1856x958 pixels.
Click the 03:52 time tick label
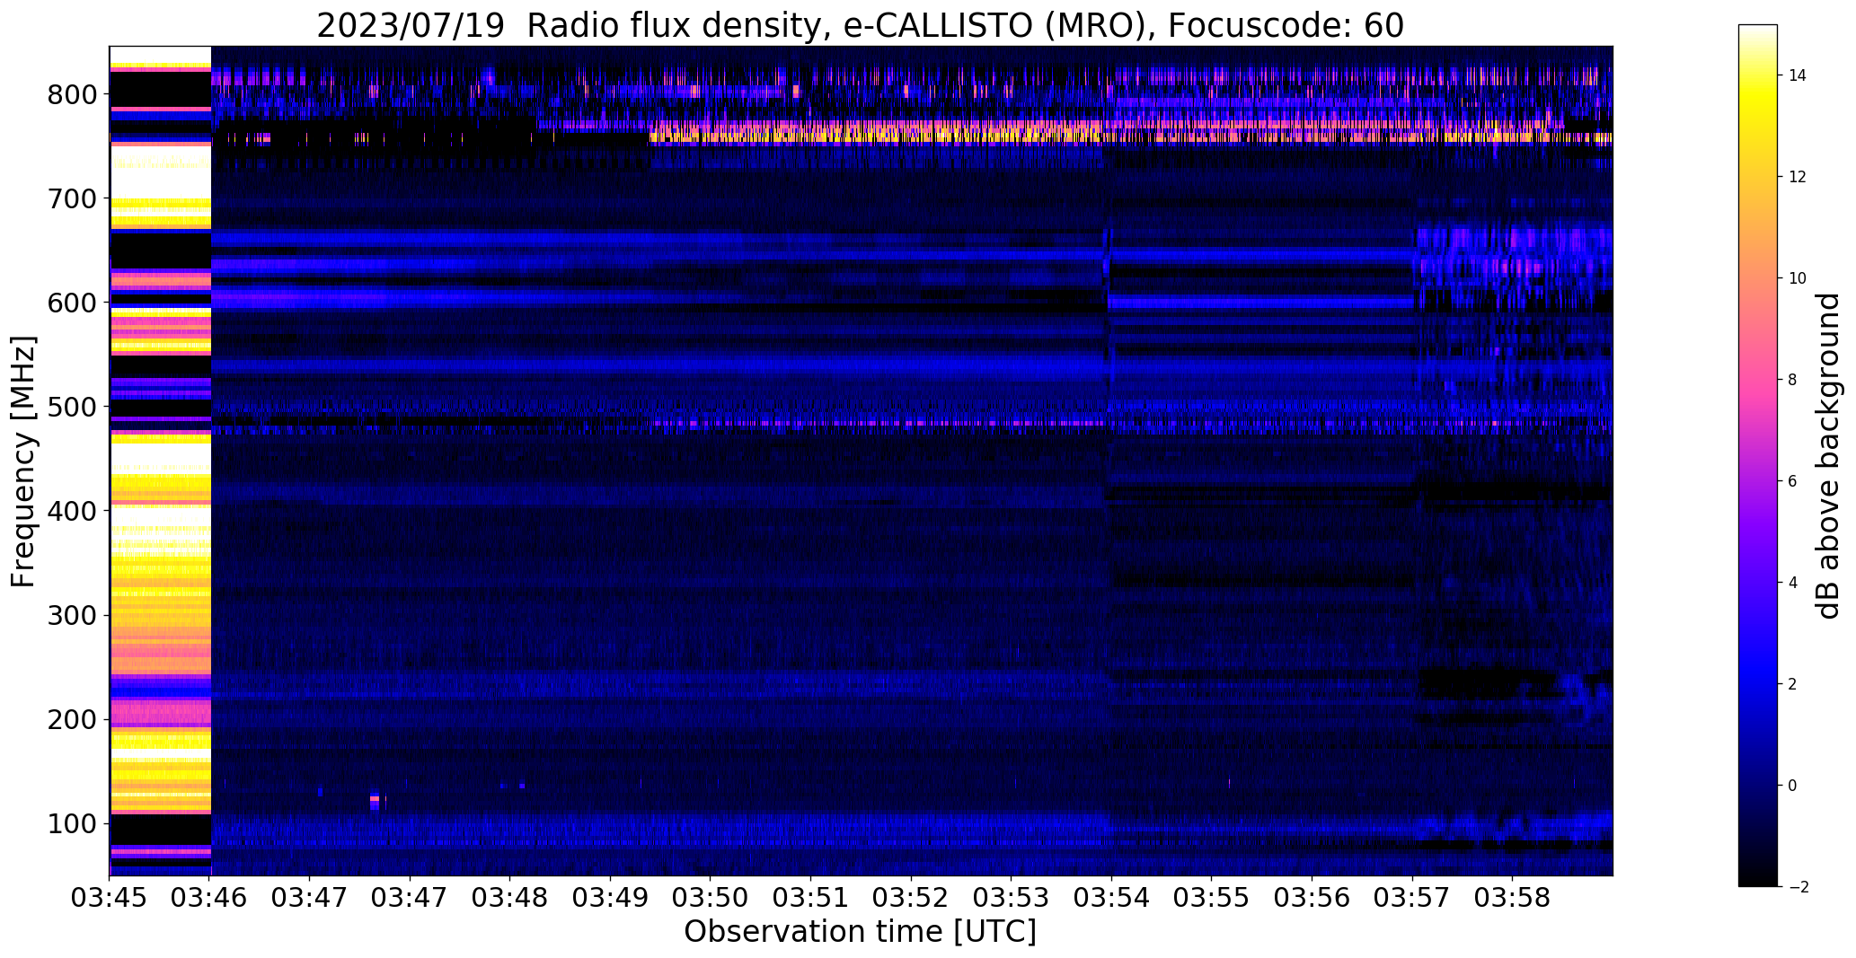coord(911,899)
